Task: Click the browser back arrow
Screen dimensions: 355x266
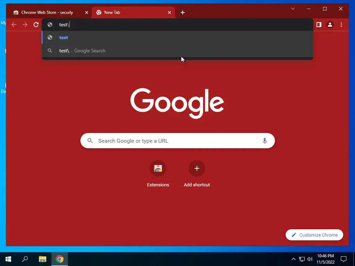Action: point(14,25)
